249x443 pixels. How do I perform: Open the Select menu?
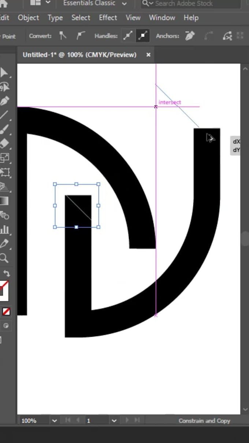(81, 18)
